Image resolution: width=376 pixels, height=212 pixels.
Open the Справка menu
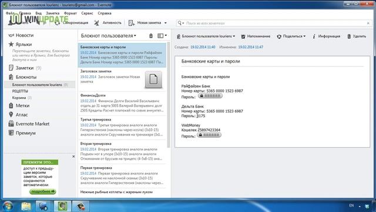coord(105,13)
